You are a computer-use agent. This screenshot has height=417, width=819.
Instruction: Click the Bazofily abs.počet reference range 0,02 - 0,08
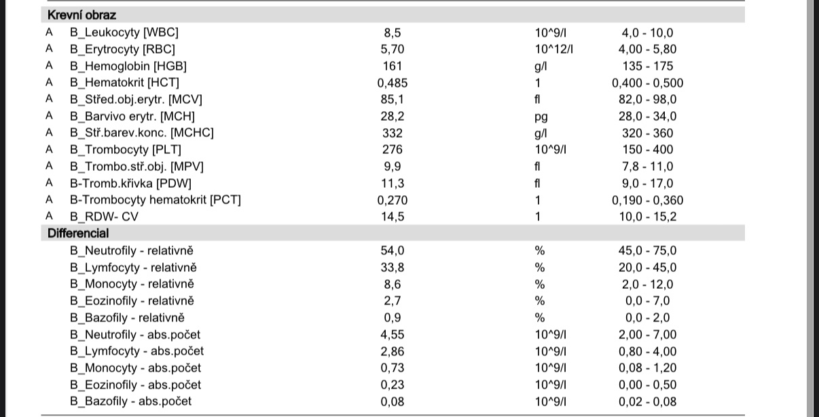coord(648,401)
